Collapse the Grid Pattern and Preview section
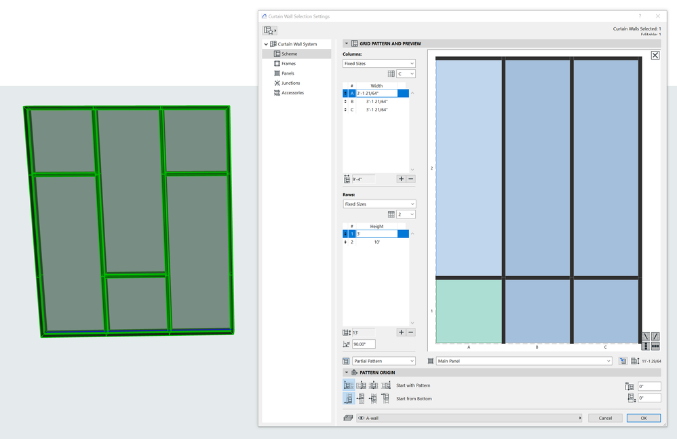Image resolution: width=677 pixels, height=439 pixels. point(346,43)
